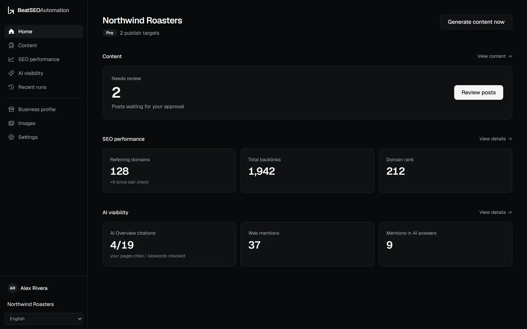
Task: Click the Pro plan badge
Action: 110,33
